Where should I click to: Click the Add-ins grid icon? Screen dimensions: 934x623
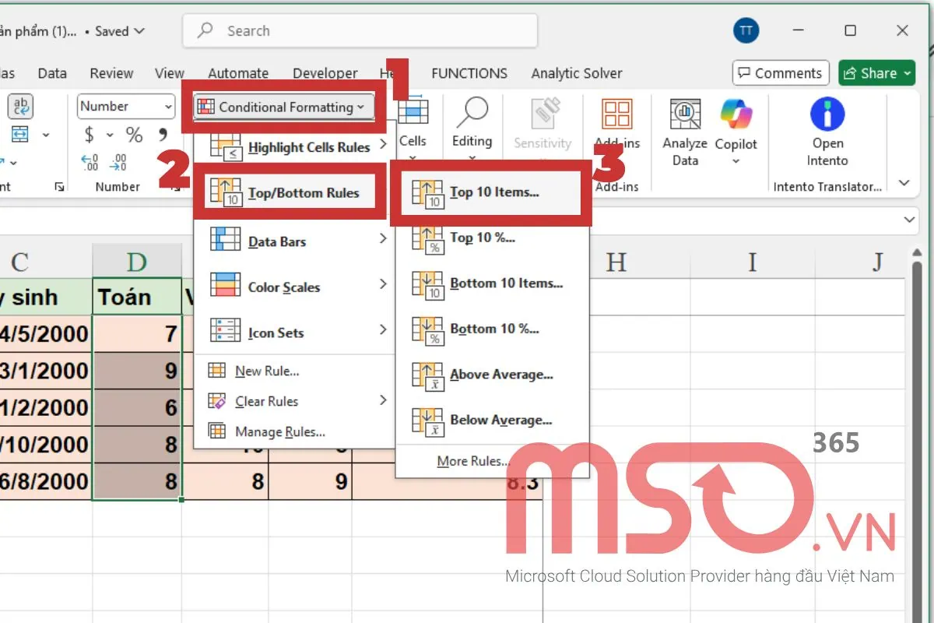pyautogui.click(x=616, y=115)
